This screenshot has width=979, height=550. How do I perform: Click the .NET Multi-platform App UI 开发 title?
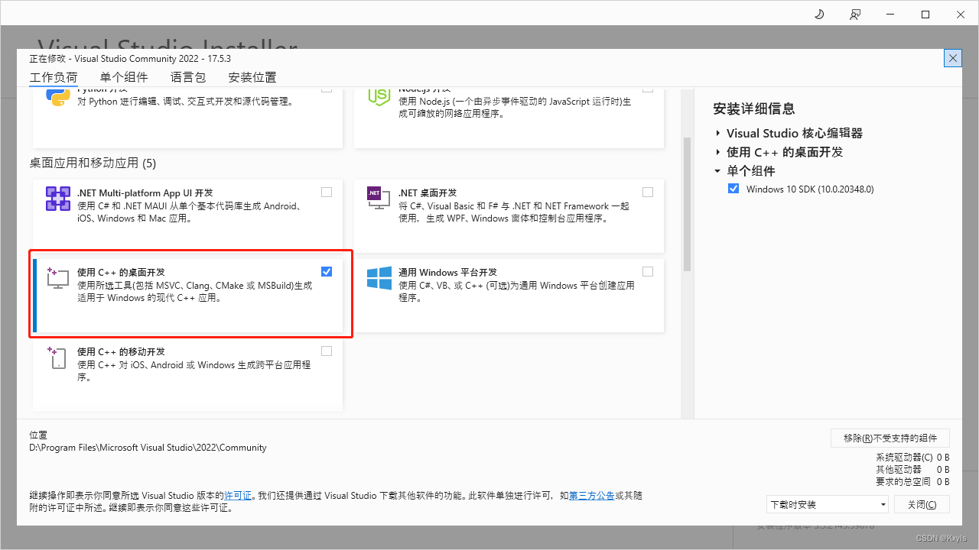[145, 193]
